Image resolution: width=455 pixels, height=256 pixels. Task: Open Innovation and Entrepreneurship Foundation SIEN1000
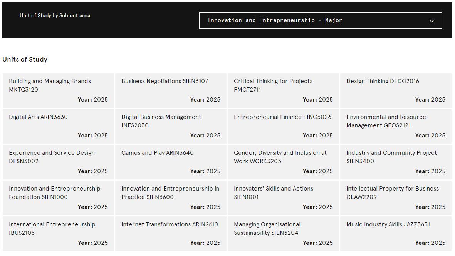pyautogui.click(x=58, y=198)
